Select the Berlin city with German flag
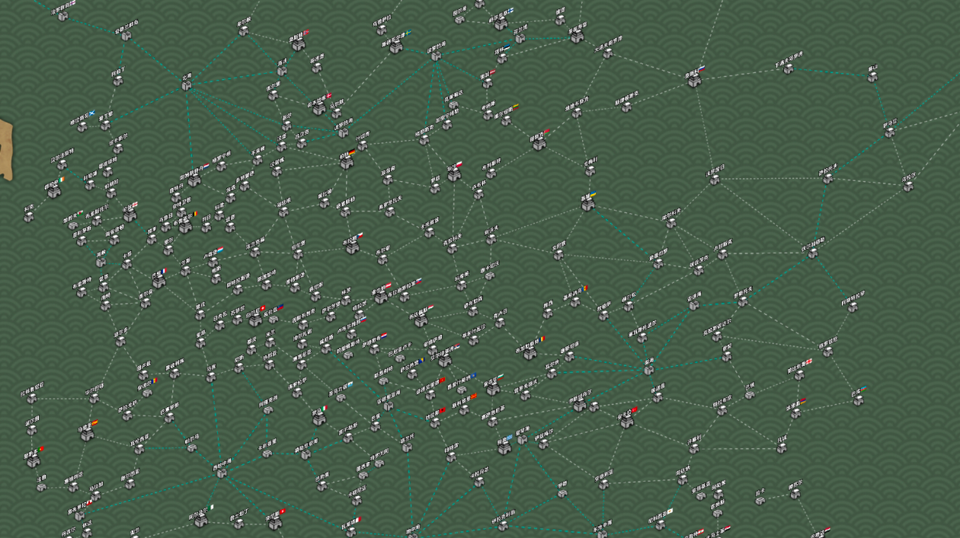 click(x=347, y=162)
